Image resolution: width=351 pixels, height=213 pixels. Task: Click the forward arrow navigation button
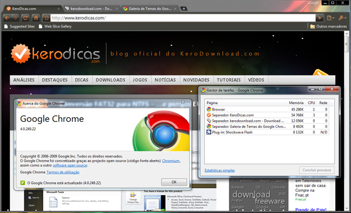[15, 18]
